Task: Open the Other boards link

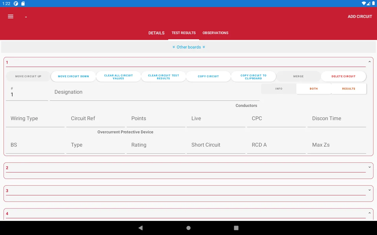Action: coord(188,47)
